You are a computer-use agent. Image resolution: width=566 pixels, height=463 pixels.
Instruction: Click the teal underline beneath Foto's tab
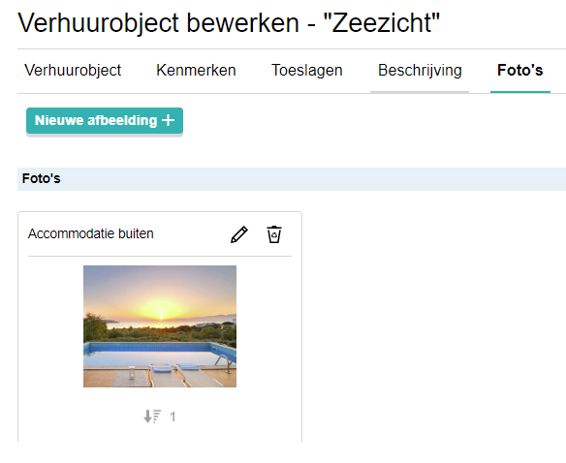tap(520, 92)
